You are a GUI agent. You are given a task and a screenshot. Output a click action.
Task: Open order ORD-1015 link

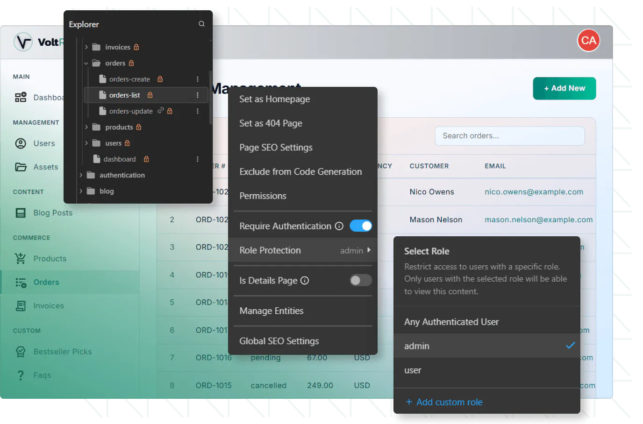coord(214,385)
